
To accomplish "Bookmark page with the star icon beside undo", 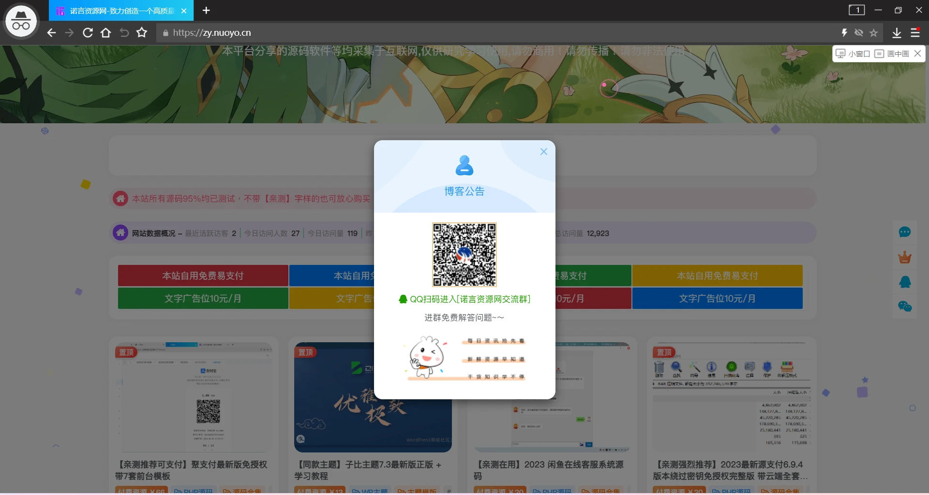I will pos(142,33).
